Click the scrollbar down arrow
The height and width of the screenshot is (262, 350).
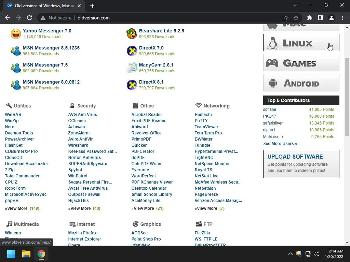pos(347,243)
